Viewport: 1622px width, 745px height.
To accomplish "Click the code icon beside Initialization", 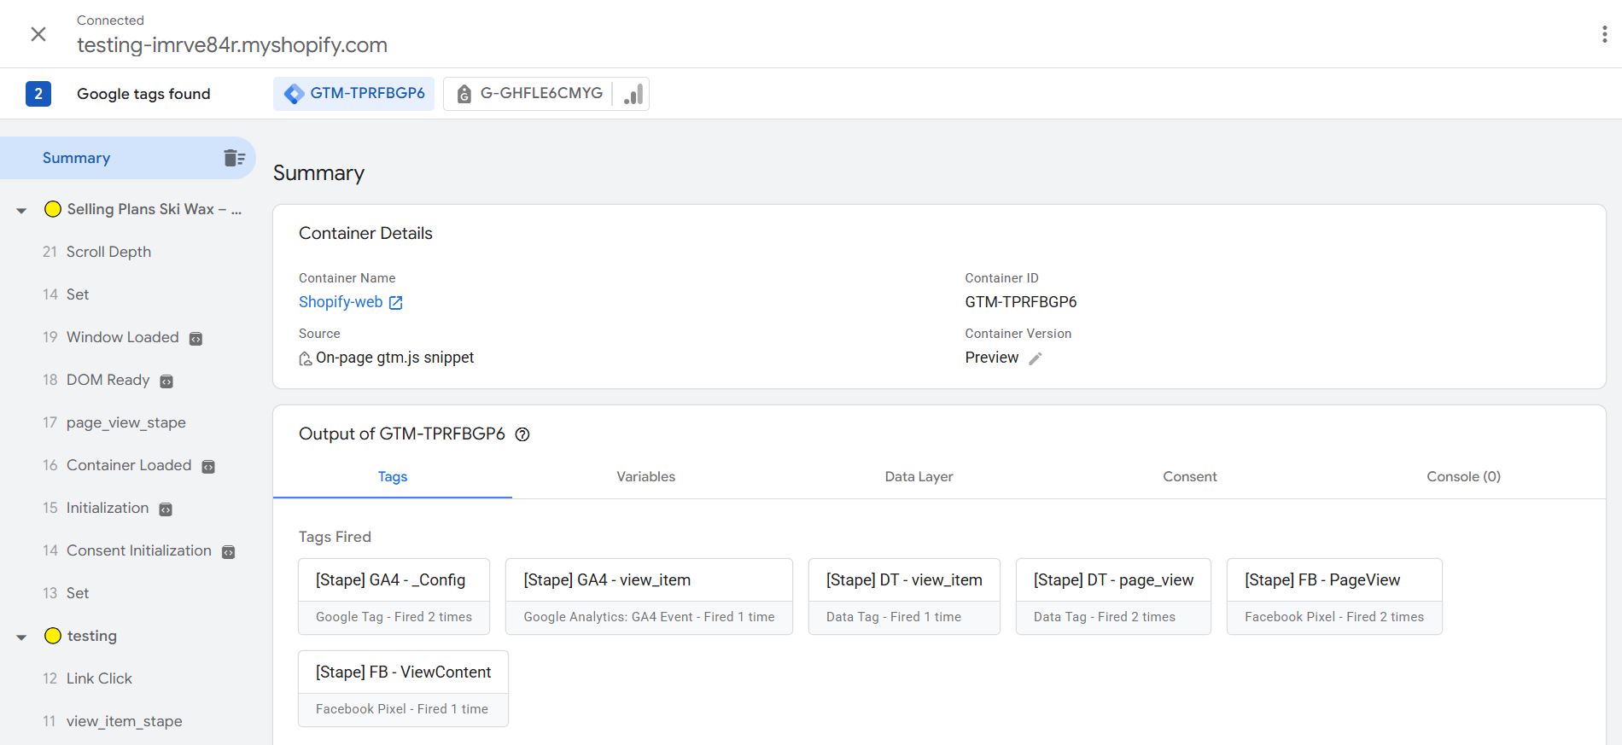I will [x=166, y=509].
